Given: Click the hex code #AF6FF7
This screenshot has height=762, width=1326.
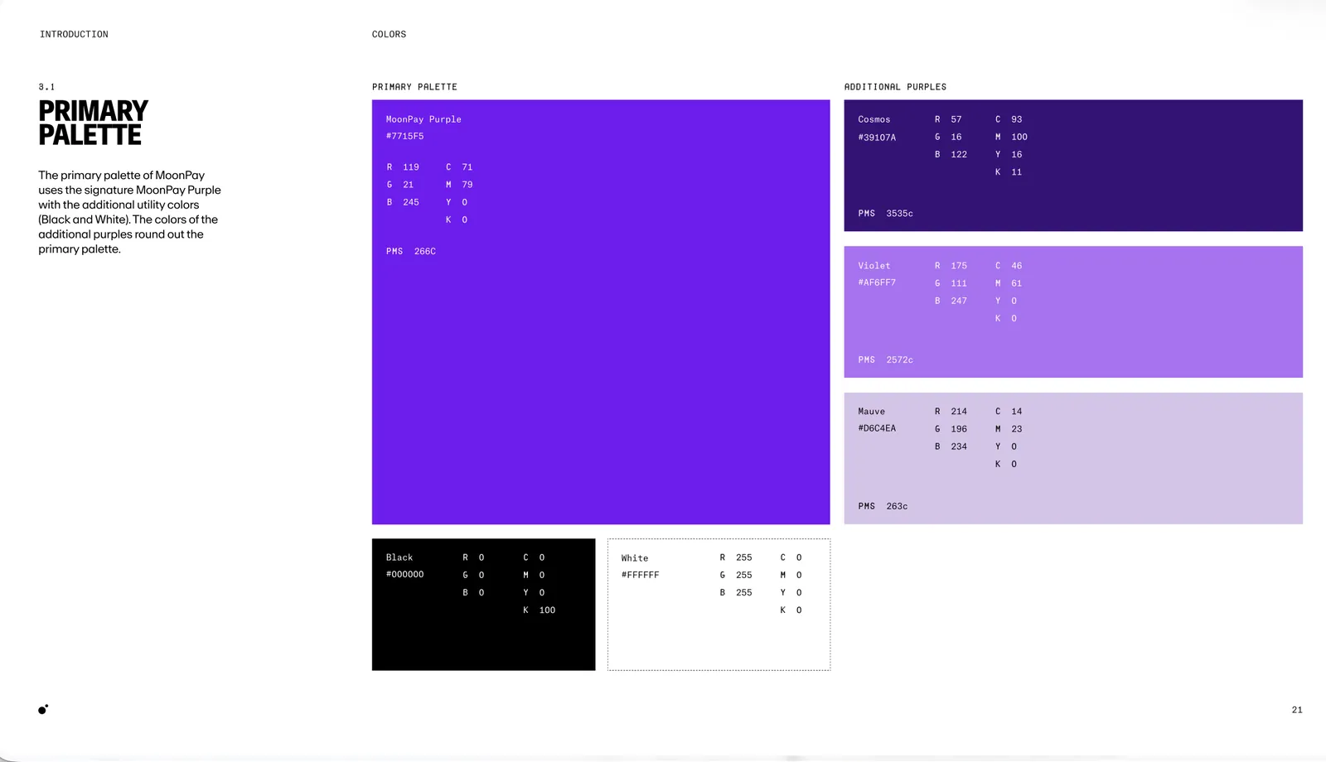Looking at the screenshot, I should click(x=877, y=283).
